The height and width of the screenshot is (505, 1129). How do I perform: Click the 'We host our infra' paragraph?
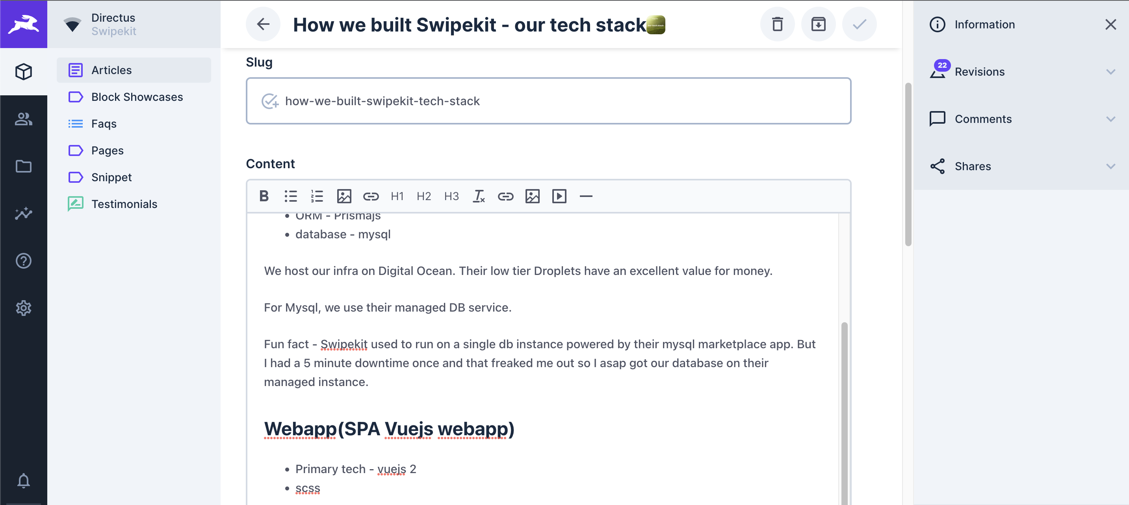click(x=518, y=271)
